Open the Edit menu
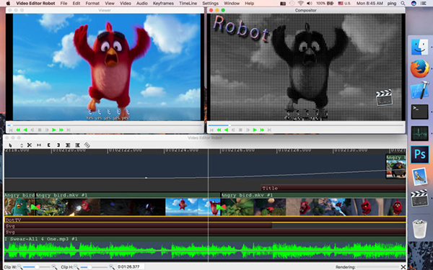Viewport: 433px width, 270px height. tap(76, 4)
